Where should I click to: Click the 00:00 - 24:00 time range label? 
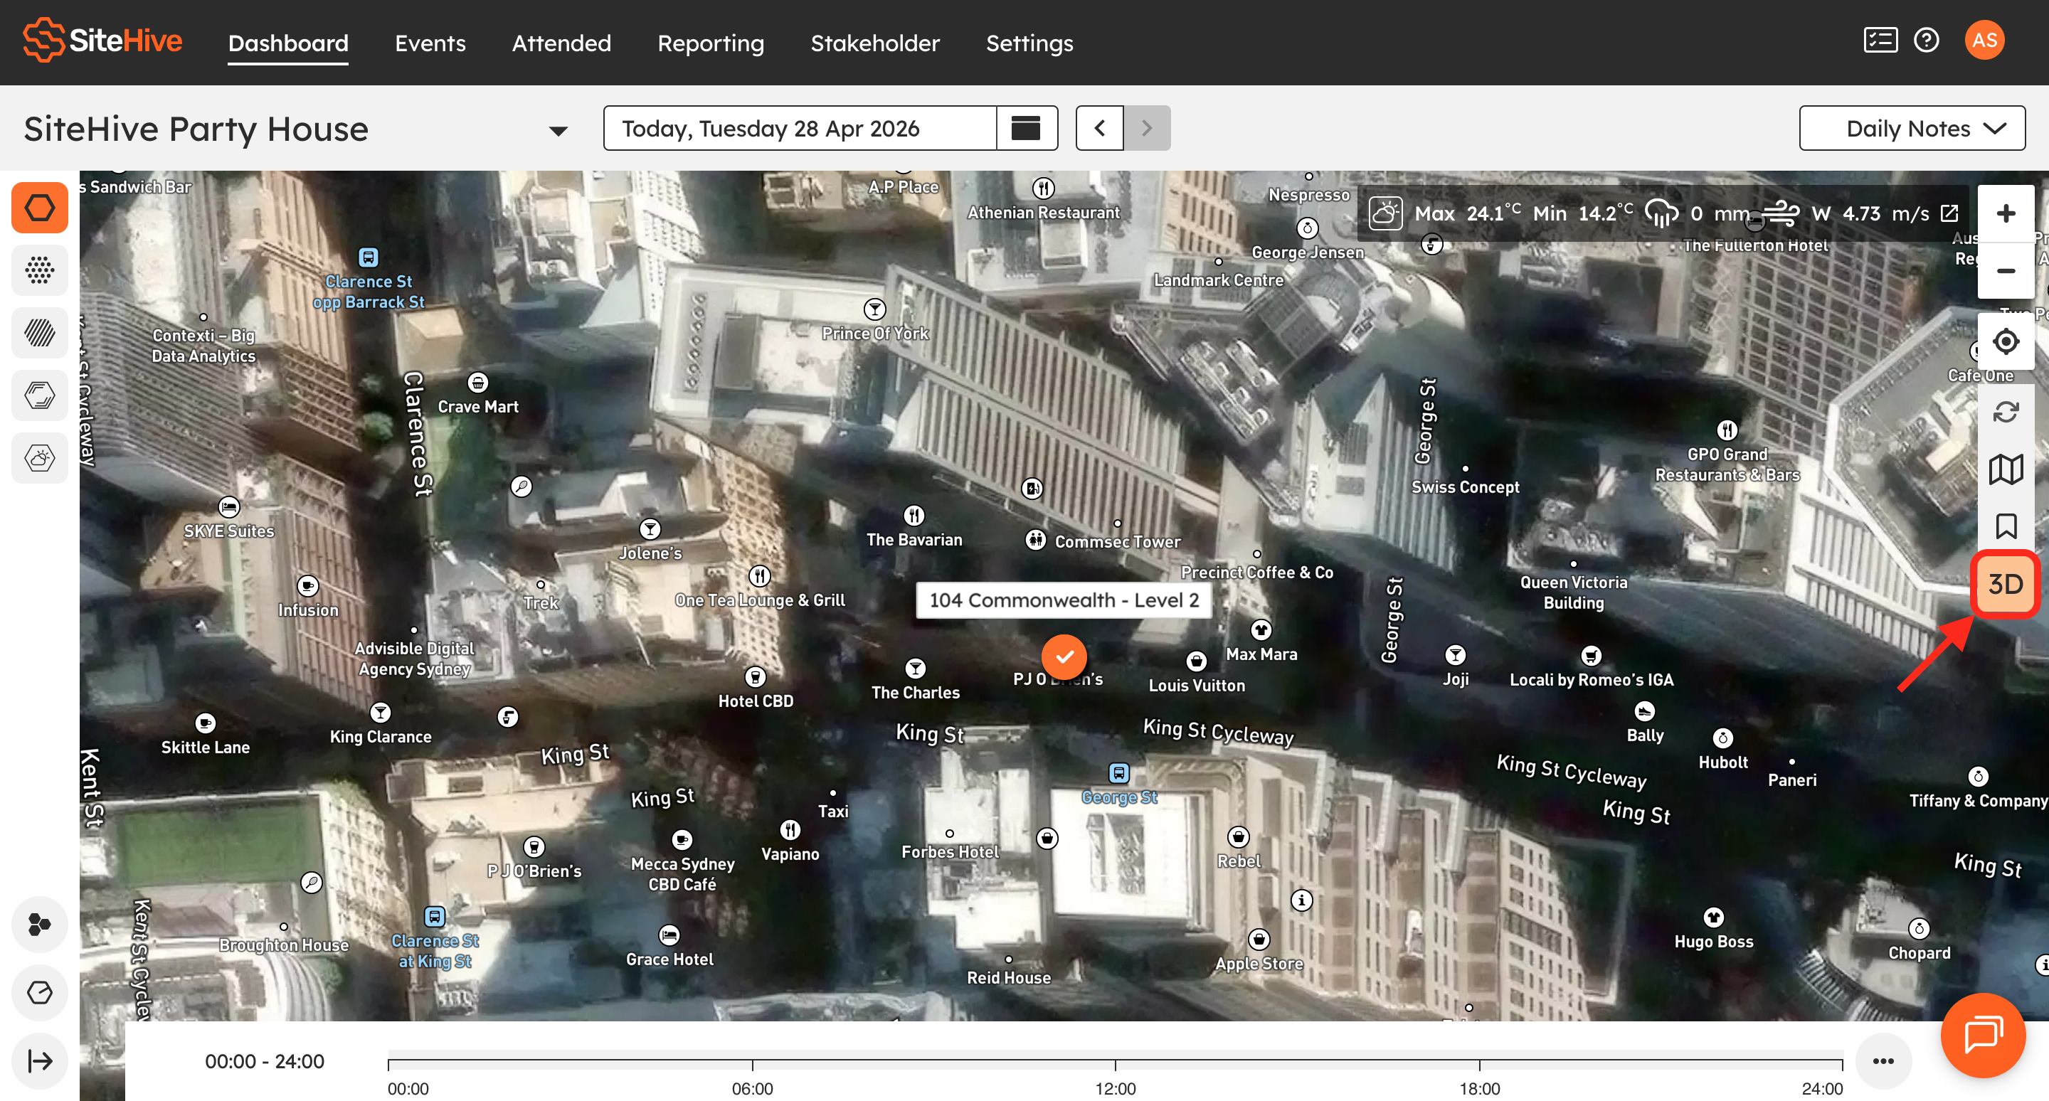265,1061
